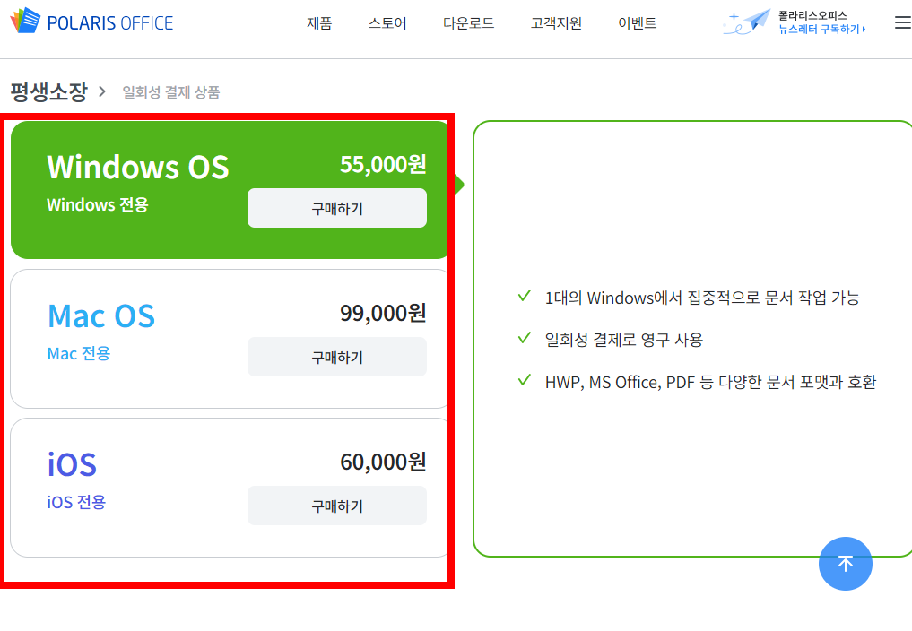Click the scroll-to-top arrow button

click(845, 564)
